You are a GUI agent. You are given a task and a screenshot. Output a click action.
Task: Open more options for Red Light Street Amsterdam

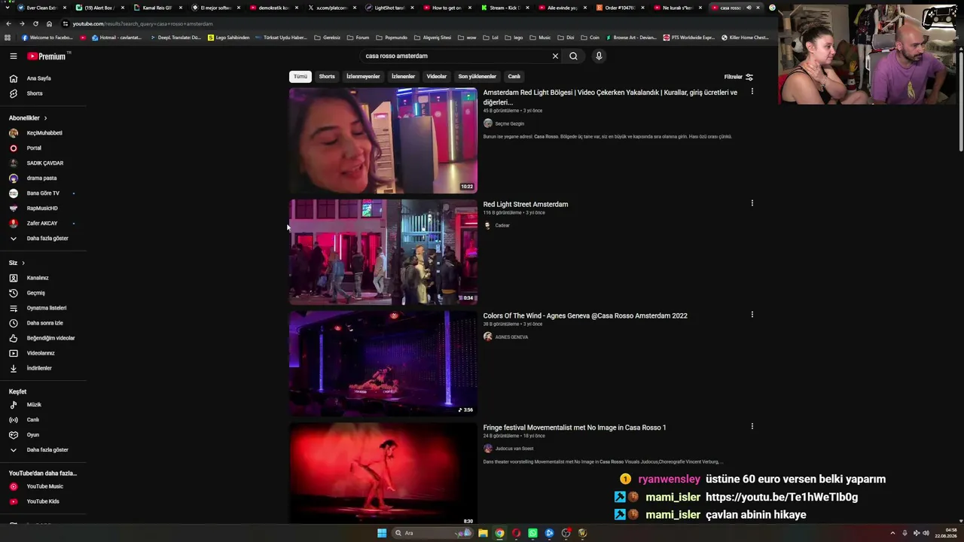(752, 203)
